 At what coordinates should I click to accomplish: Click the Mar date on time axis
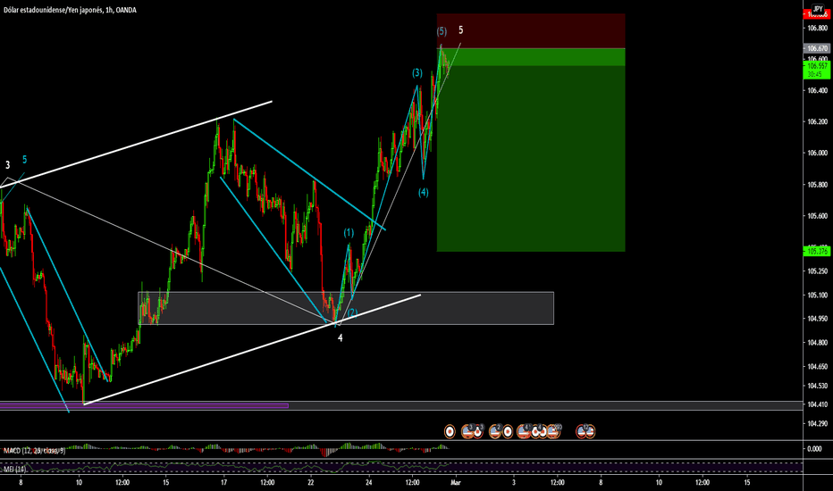click(455, 482)
